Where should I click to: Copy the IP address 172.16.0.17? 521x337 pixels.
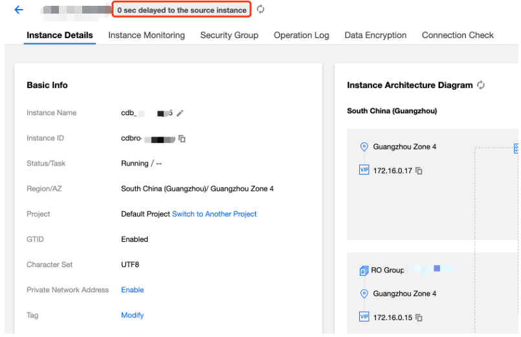coord(419,171)
